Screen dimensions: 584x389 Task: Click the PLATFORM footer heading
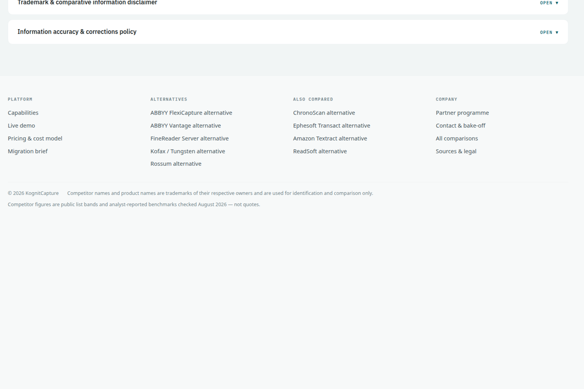[x=20, y=99]
